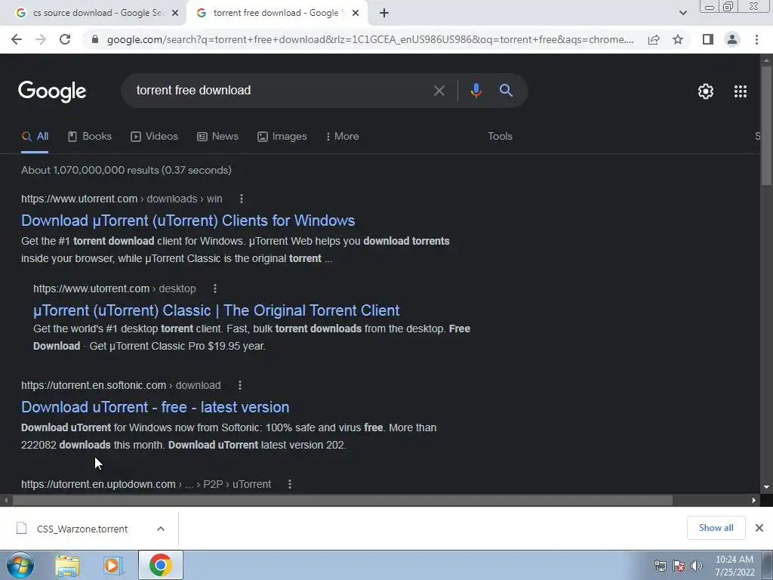773x580 pixels.
Task: Clear the search box with the X
Action: 439,91
